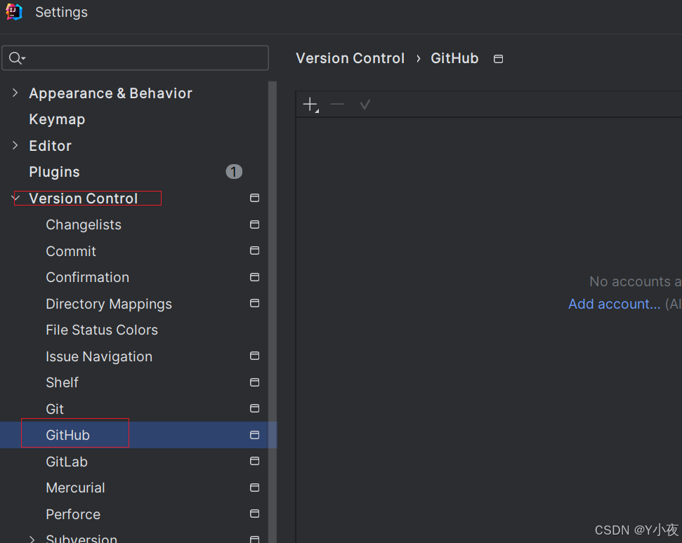Click the Plugins update badge showing 1

tap(234, 172)
